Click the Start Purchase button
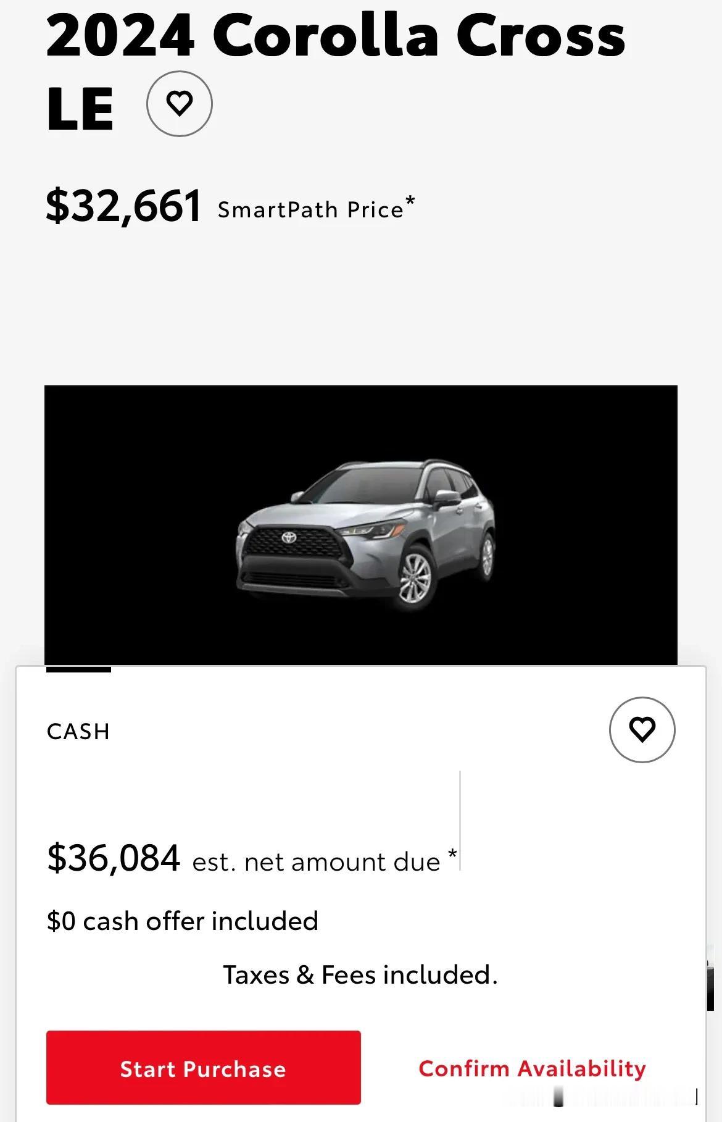Screen dimensions: 722x1122 coord(204,1068)
